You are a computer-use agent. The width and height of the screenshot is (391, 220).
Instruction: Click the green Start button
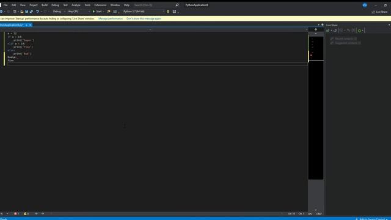97,12
